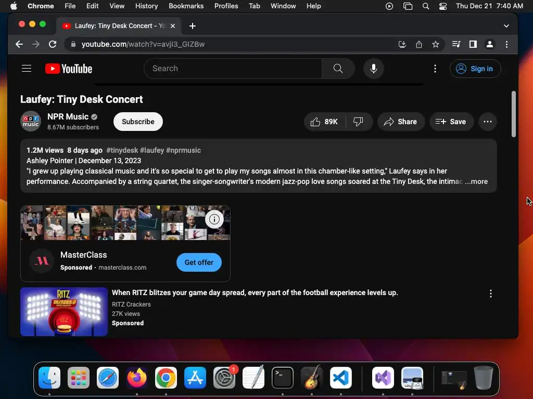The width and height of the screenshot is (533, 399).
Task: Open the RITZ ad video thumbnail
Action: tap(64, 312)
